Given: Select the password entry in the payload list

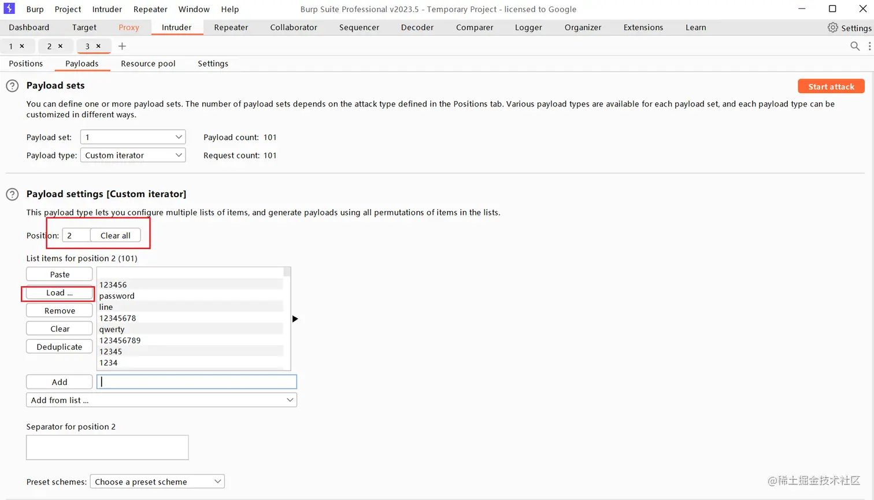Looking at the screenshot, I should point(117,295).
